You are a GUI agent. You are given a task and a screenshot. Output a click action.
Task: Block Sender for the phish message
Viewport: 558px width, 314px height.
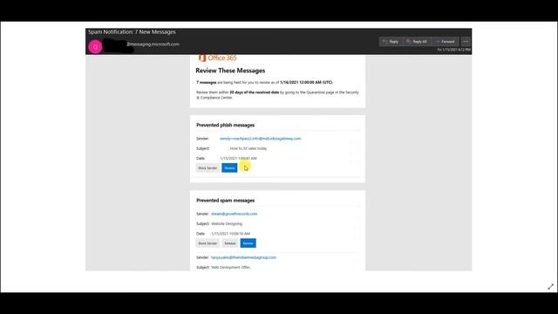[208, 168]
